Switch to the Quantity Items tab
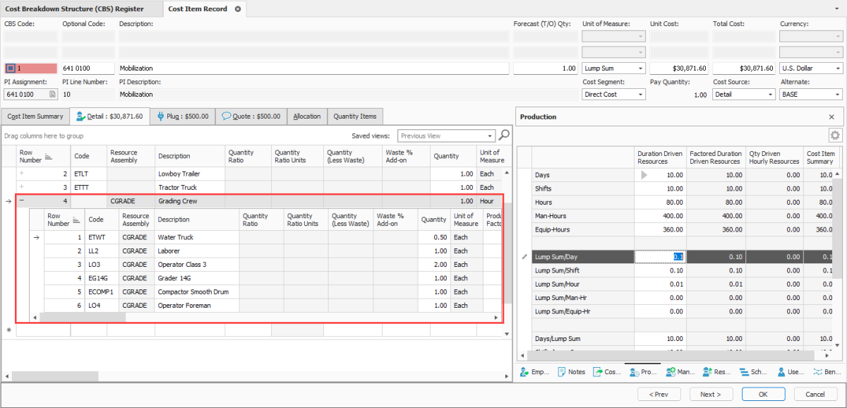This screenshot has width=847, height=408. click(x=354, y=116)
